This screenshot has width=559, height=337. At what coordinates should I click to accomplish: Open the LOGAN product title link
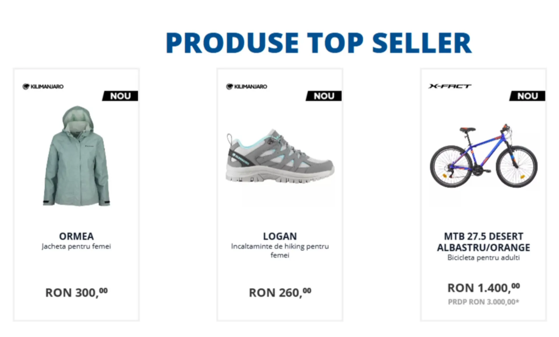280,236
